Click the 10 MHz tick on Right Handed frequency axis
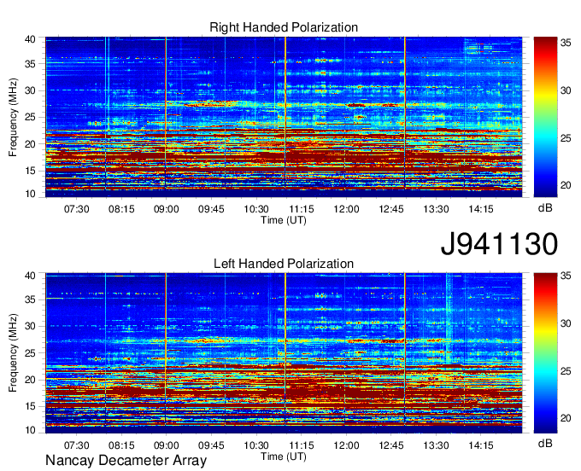The height and width of the screenshot is (471, 581). point(30,194)
